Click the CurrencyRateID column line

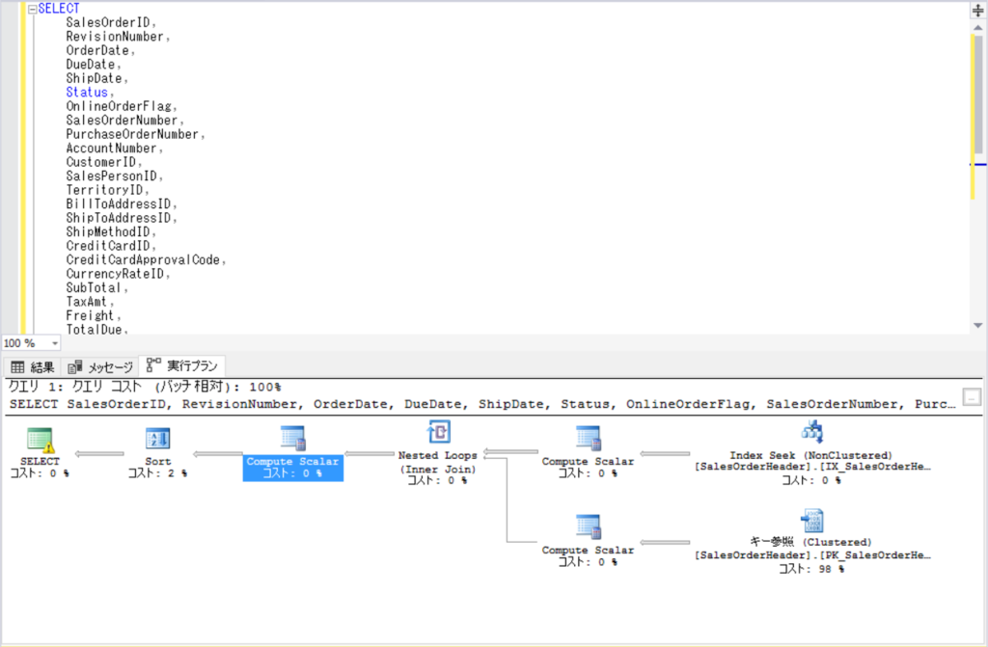coord(117,274)
